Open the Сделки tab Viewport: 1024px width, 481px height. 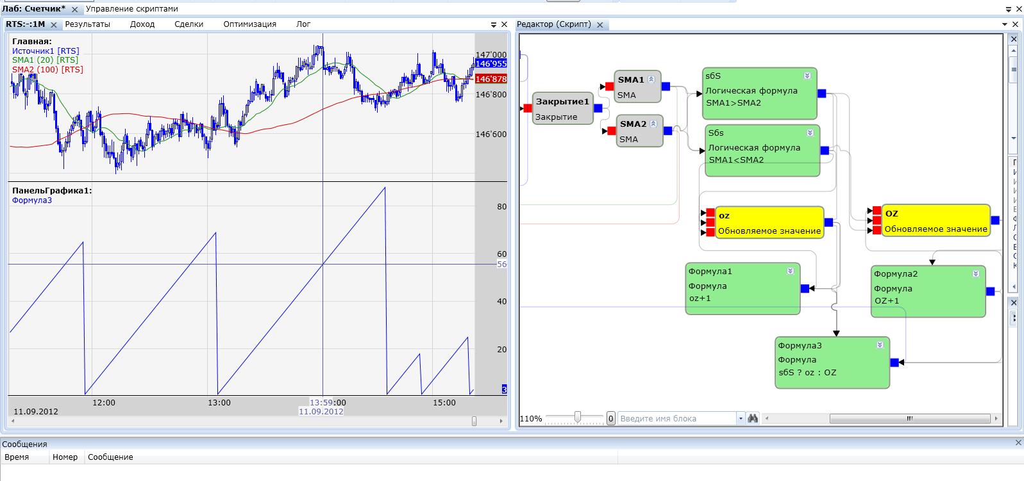[189, 24]
